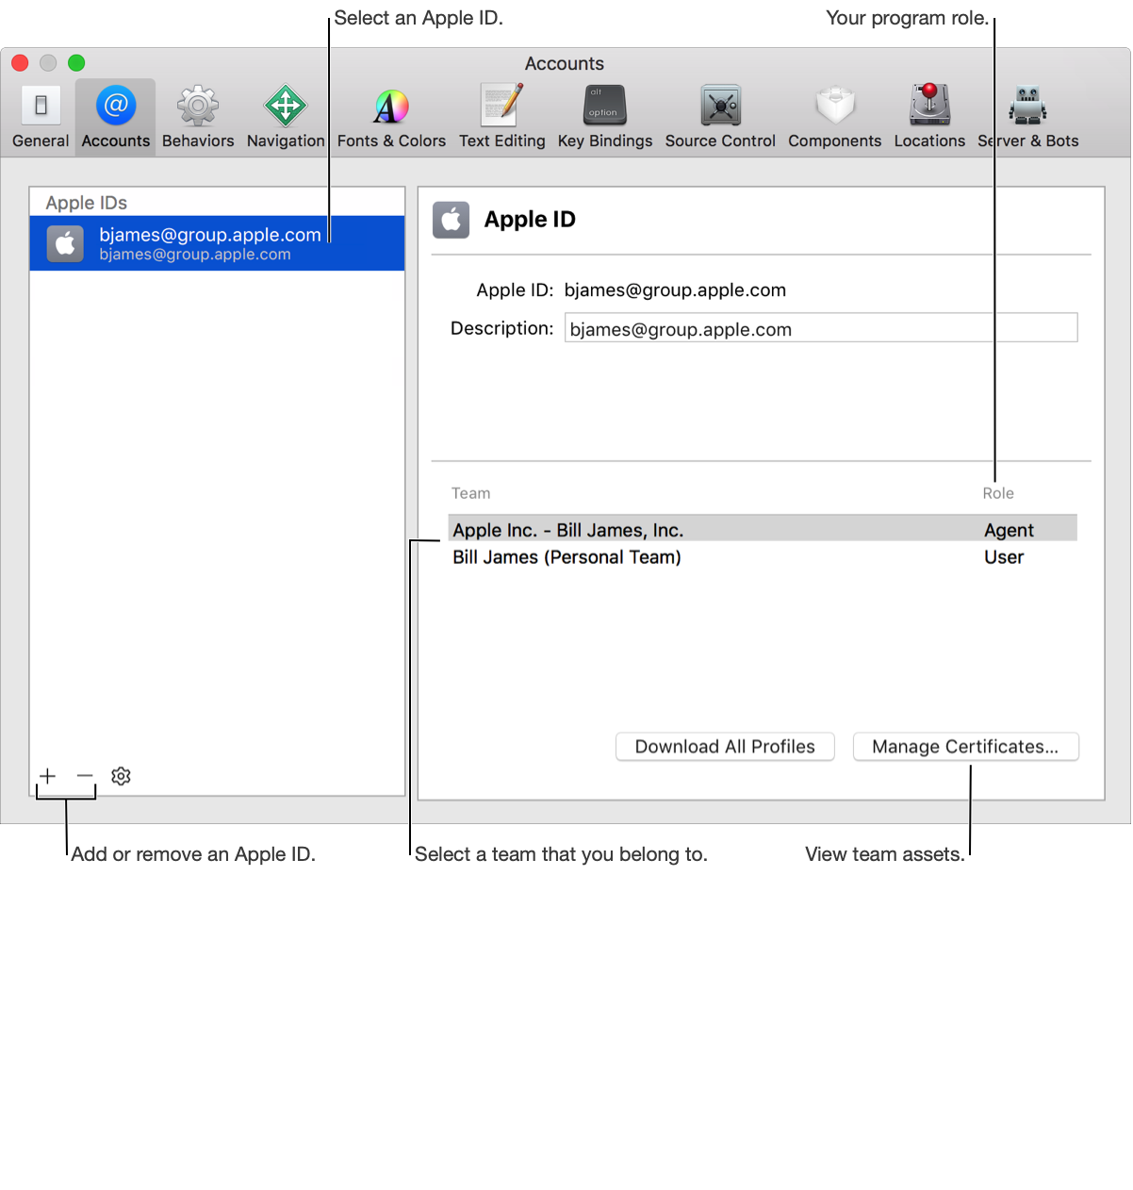Select the Apple Inc. - Bill James, Inc. team

[762, 530]
